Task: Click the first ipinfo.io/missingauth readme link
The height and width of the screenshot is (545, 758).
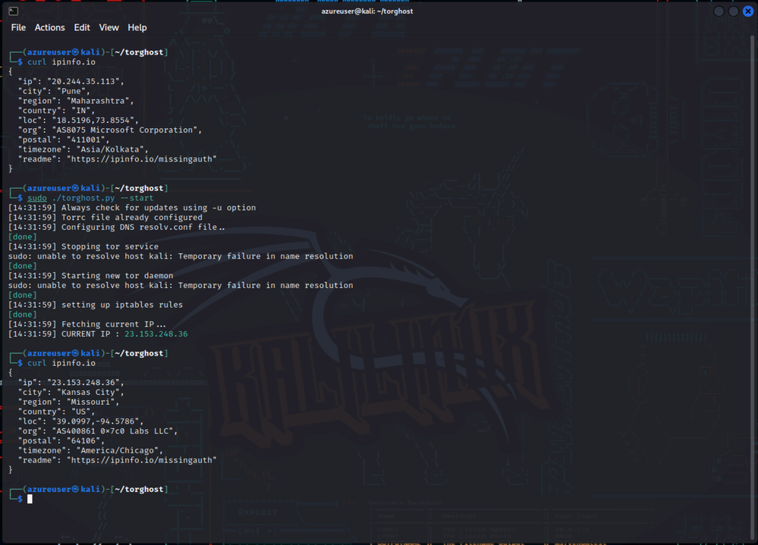Action: point(142,159)
